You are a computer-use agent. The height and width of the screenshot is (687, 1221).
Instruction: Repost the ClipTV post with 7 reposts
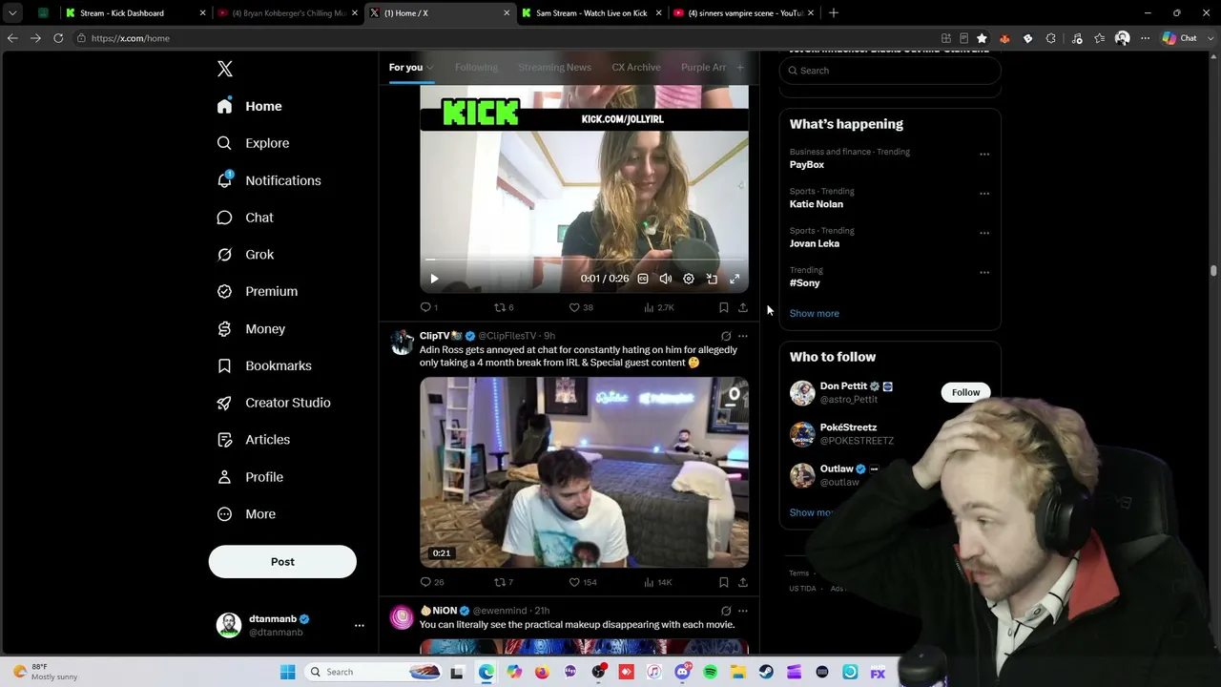point(504,582)
